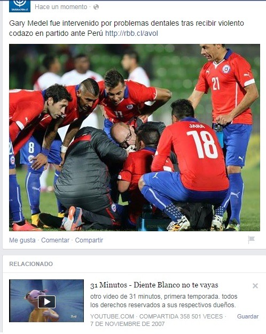
Task: Click Compartir to share post
Action: [89, 240]
